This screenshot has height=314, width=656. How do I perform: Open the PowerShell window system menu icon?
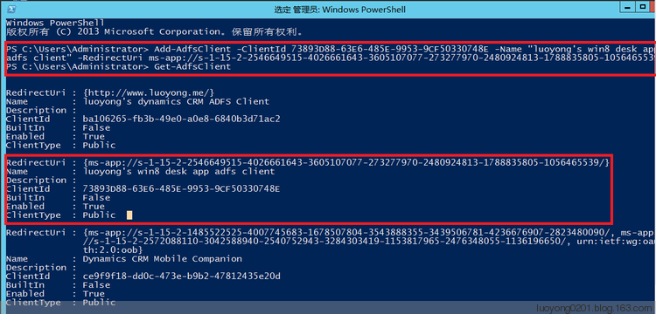12,10
